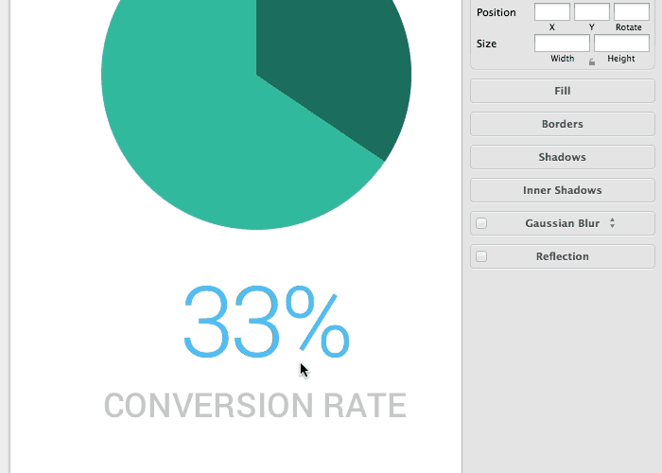This screenshot has height=473, width=662.
Task: Click the Gaussian Blur label
Action: [x=563, y=223]
